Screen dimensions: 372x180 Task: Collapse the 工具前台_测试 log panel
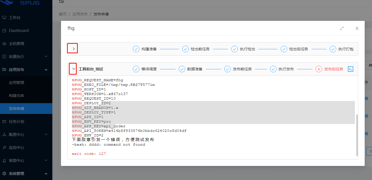(x=73, y=69)
